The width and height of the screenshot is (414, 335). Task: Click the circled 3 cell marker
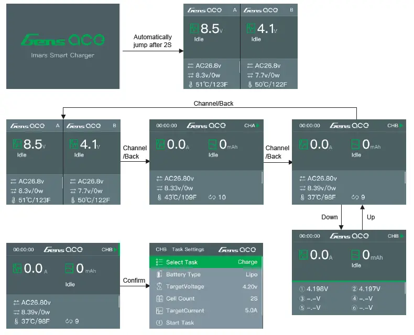[302, 298]
